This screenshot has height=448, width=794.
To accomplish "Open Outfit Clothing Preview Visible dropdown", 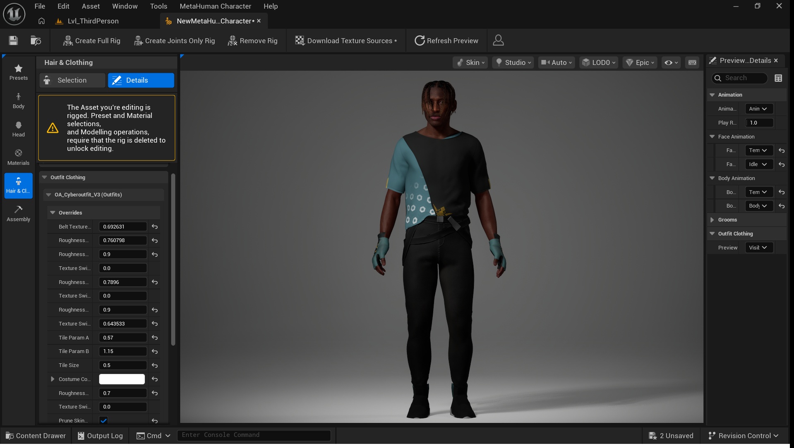I will 759,248.
